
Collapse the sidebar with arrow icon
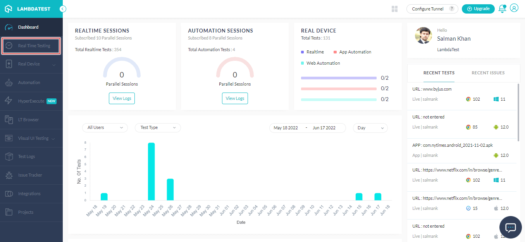63,9
